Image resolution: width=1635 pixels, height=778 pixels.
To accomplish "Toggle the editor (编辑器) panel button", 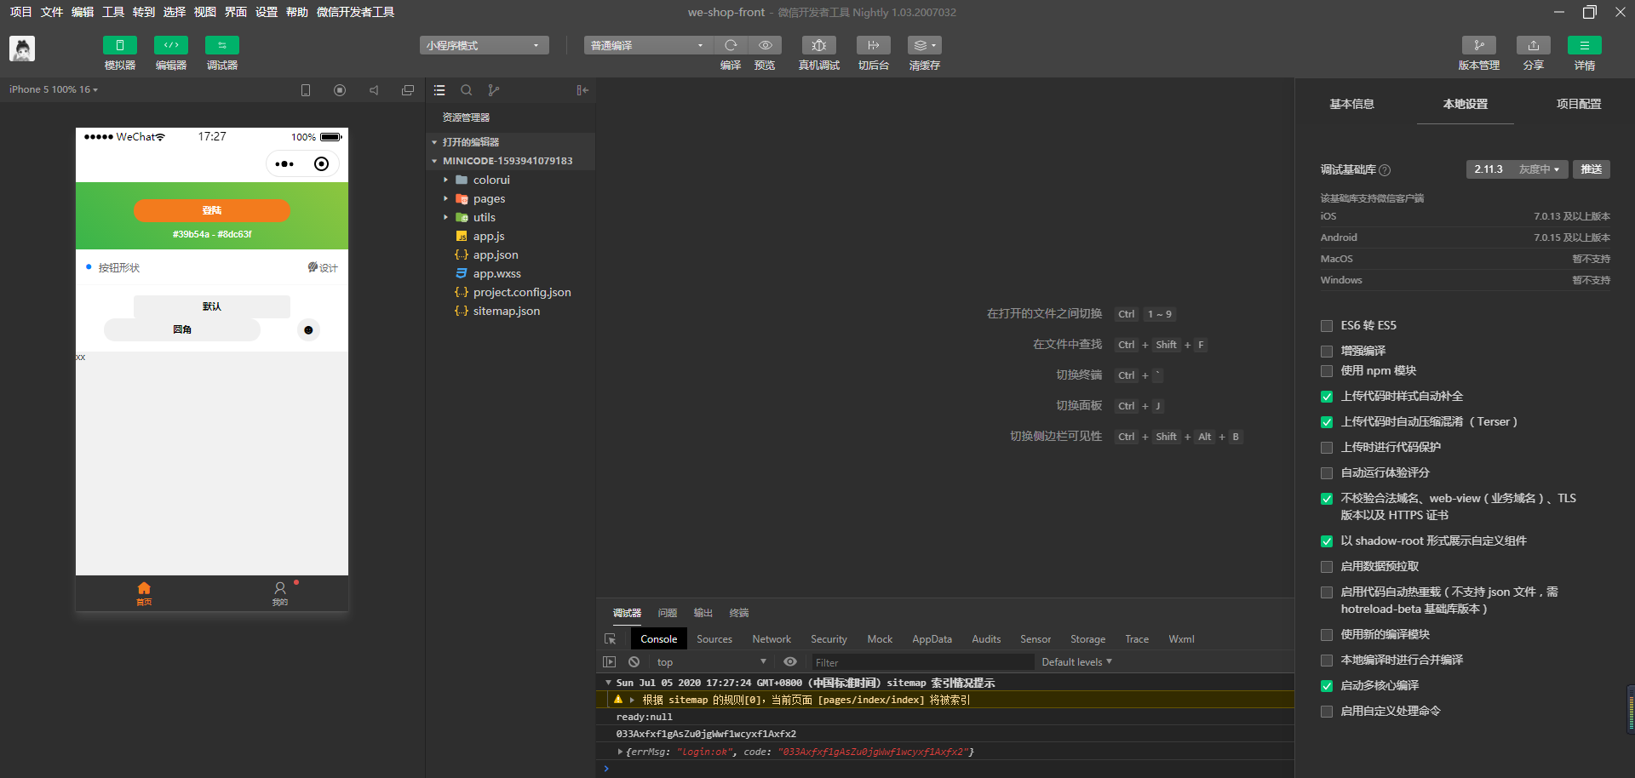I will click(x=171, y=45).
